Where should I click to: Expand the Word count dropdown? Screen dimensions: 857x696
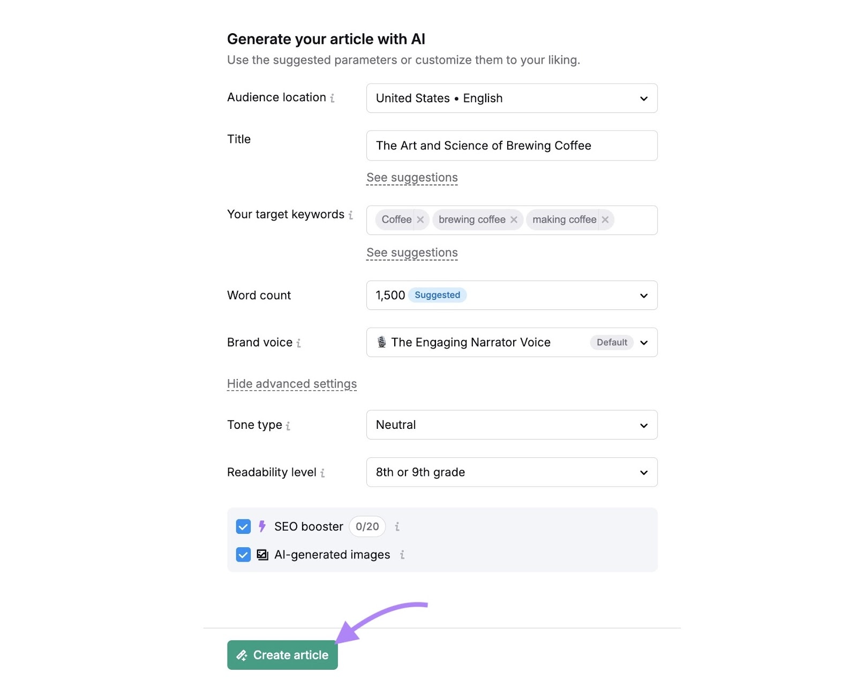click(x=643, y=295)
